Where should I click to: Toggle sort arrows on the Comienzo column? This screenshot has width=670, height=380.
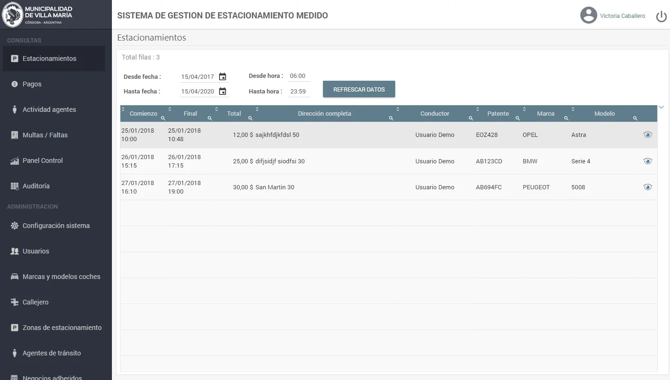click(x=123, y=110)
